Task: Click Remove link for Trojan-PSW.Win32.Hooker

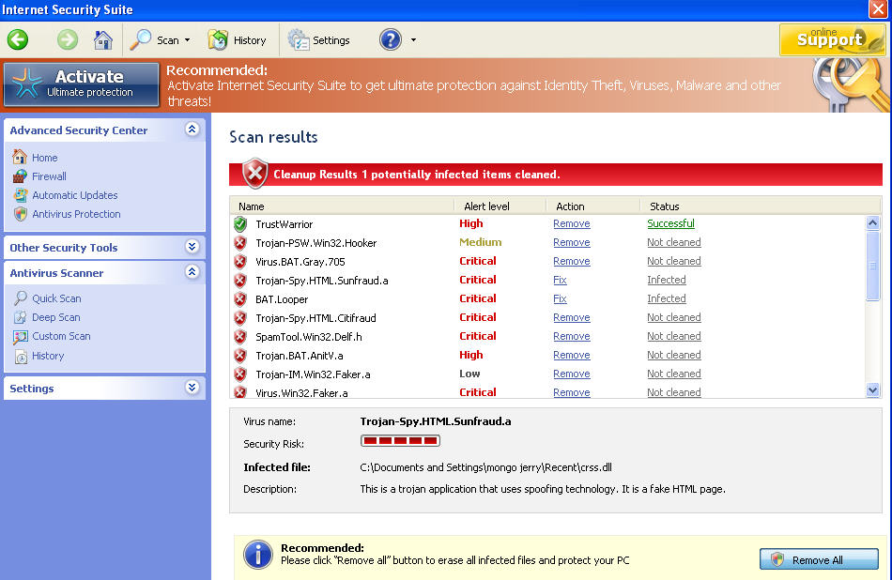Action: point(571,242)
